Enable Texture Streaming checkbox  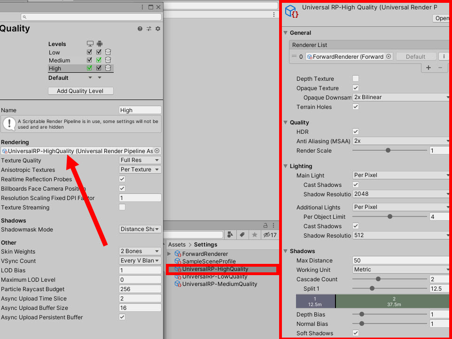(122, 207)
